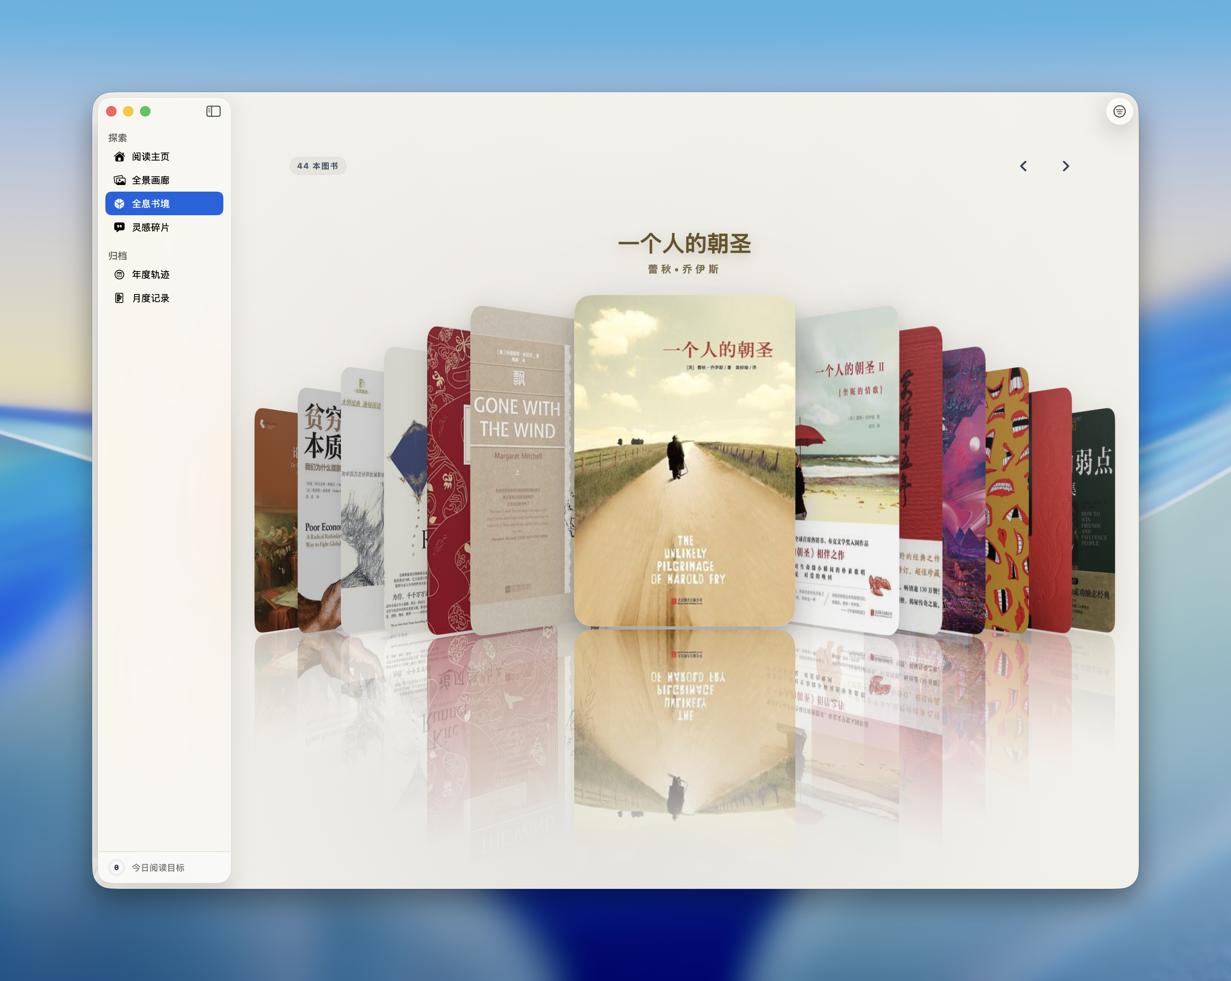Select the center 一个人的朝圣 book cover
Image resolution: width=1231 pixels, height=981 pixels.
click(684, 460)
